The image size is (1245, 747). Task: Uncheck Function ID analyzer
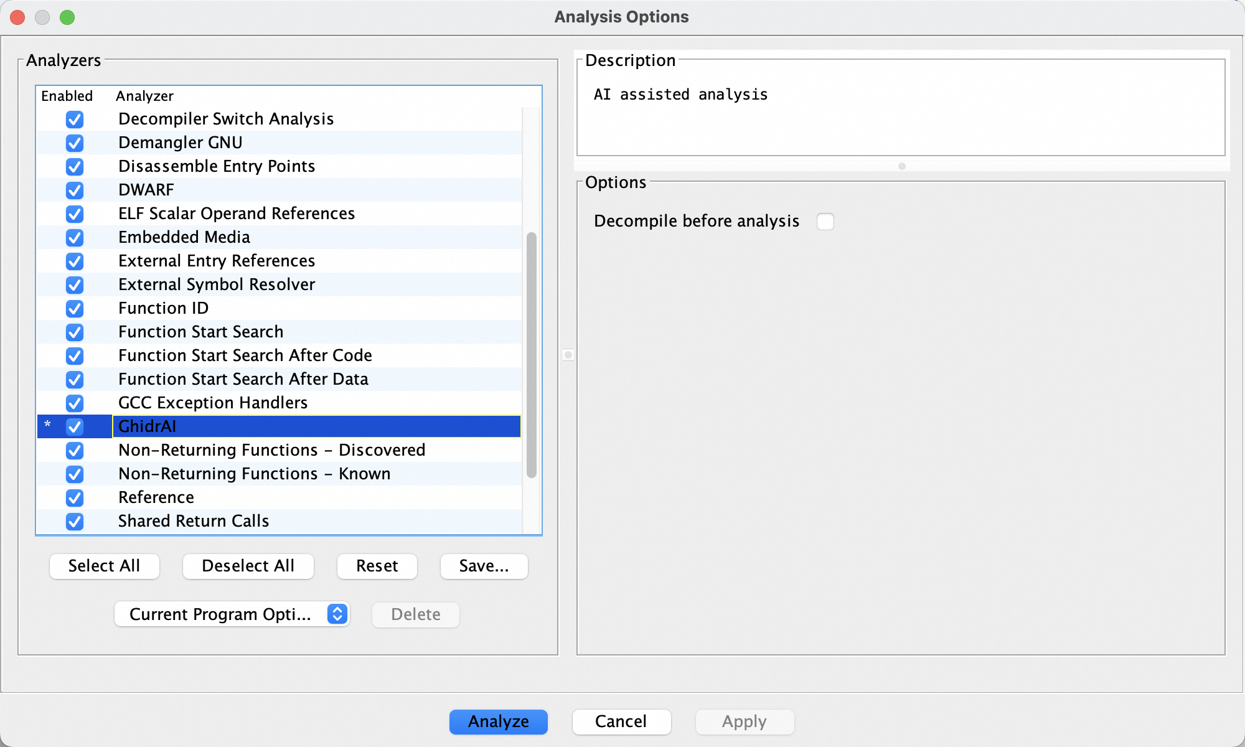coord(75,308)
